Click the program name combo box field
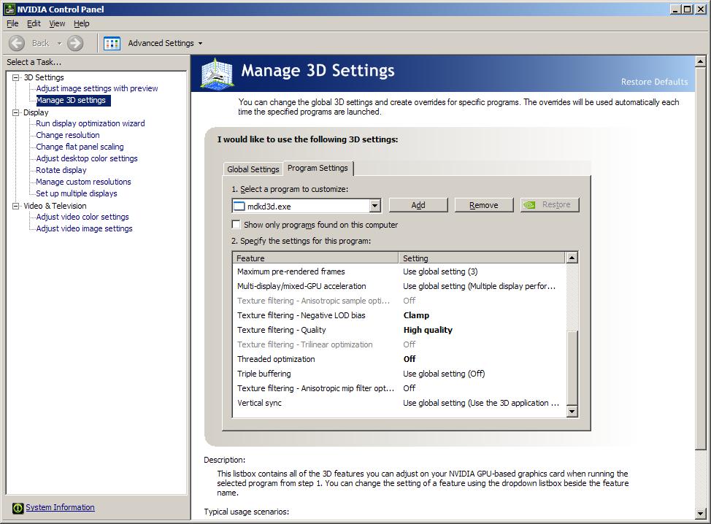The height and width of the screenshot is (524, 711). [307, 206]
